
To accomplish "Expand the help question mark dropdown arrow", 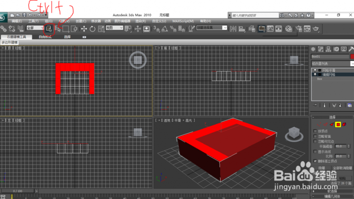I will (x=312, y=15).
